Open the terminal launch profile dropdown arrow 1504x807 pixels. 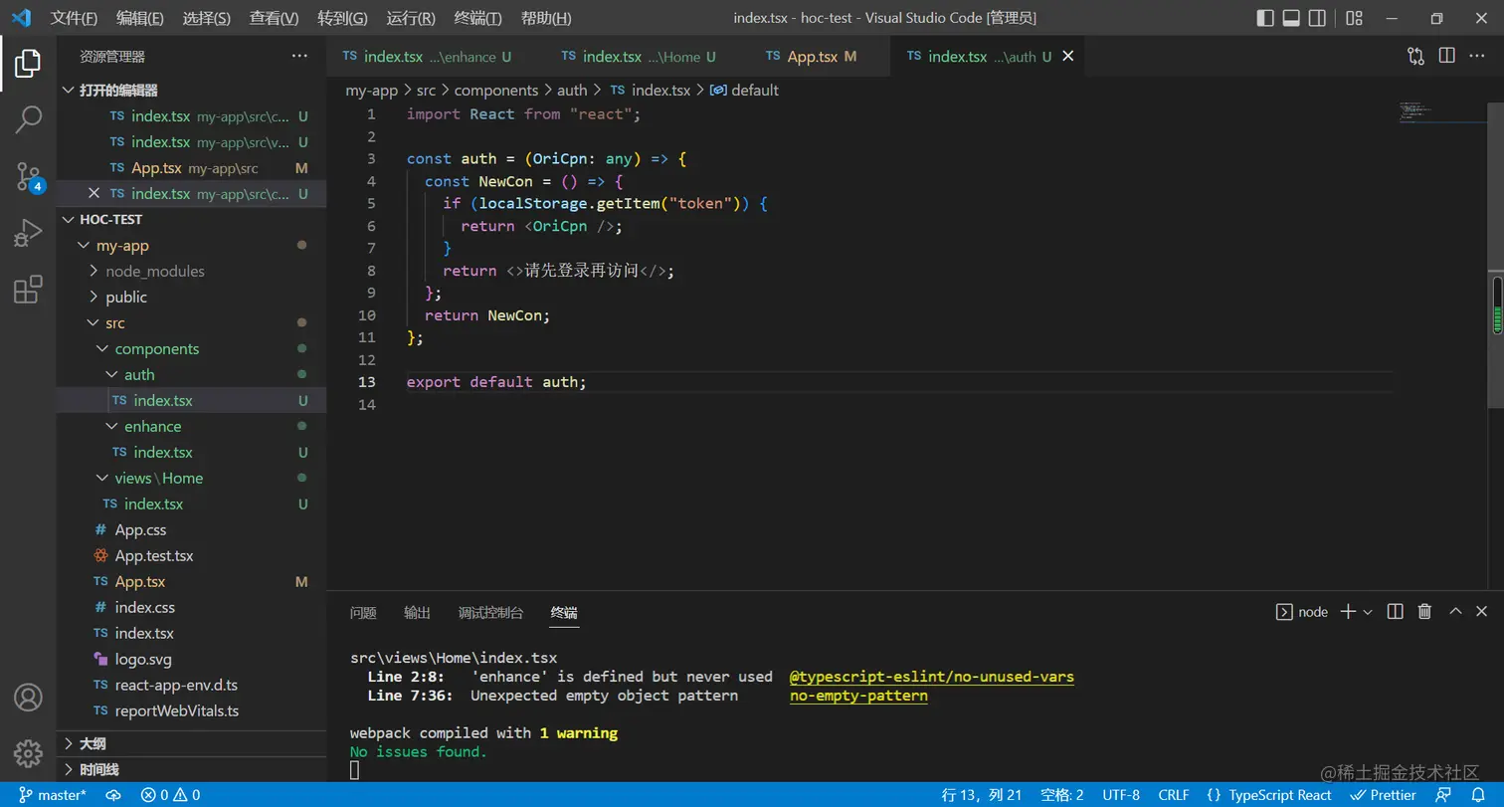[x=1368, y=612]
